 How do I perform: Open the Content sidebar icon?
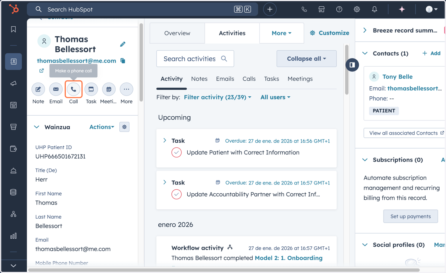coord(13,105)
